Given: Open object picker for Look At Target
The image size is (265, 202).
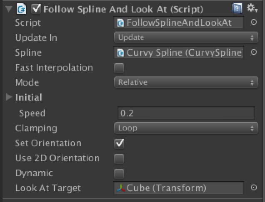Looking at the screenshot, I should pyautogui.click(x=253, y=187).
